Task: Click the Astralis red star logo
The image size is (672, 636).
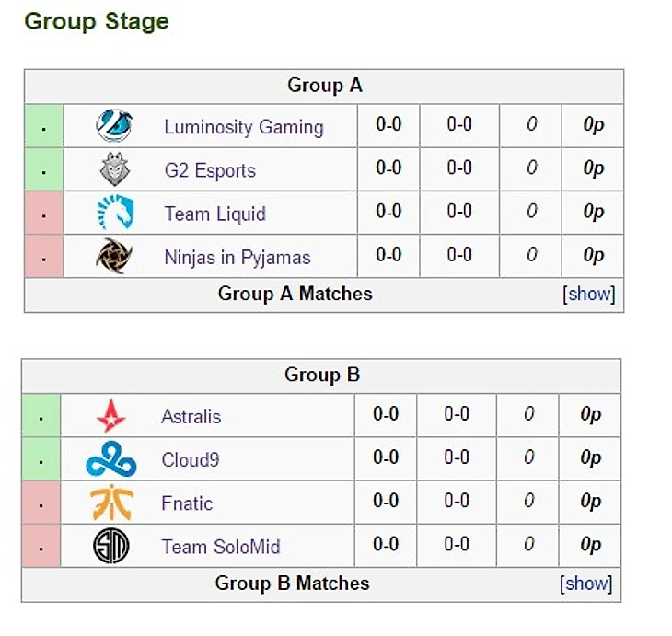Action: click(111, 416)
